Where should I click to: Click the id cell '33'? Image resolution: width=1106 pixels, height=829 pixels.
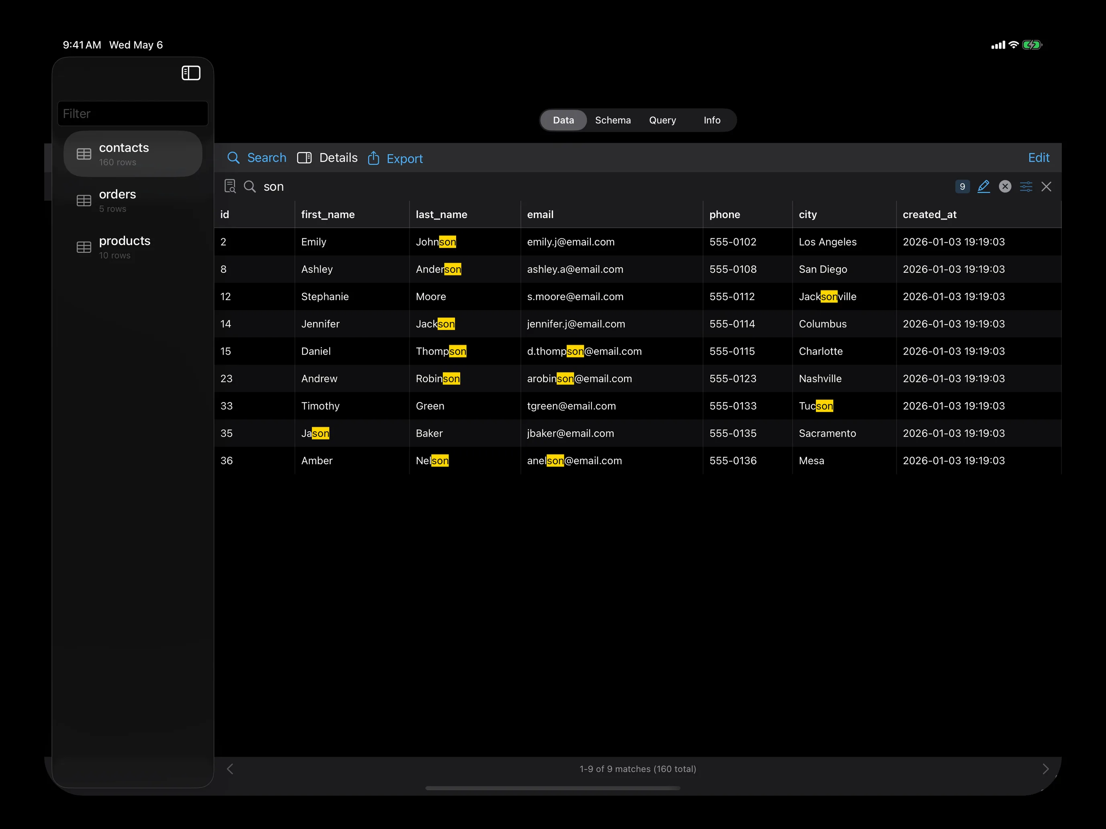(254, 406)
